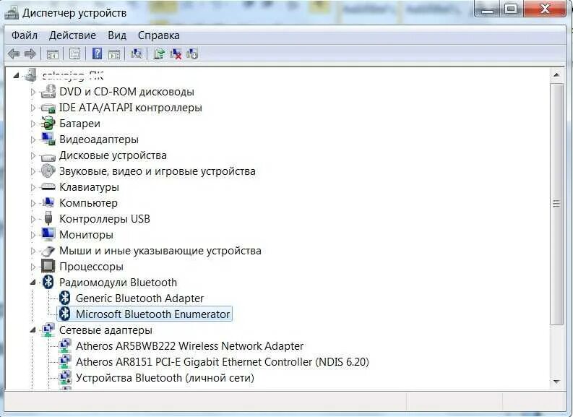The width and height of the screenshot is (573, 417).
Task: Open the Properties toolbar icon
Action: 74,54
